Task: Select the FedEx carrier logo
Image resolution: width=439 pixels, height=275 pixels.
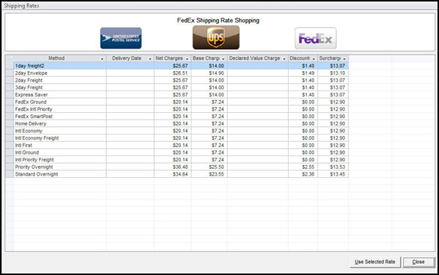Action: point(316,38)
